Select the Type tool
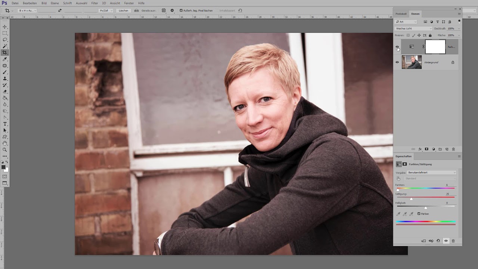 coord(5,124)
